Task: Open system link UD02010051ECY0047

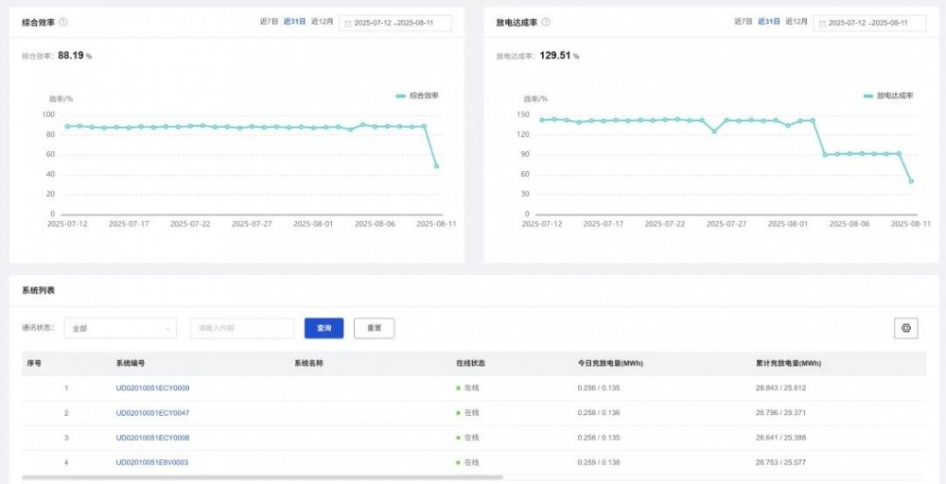Action: click(152, 413)
